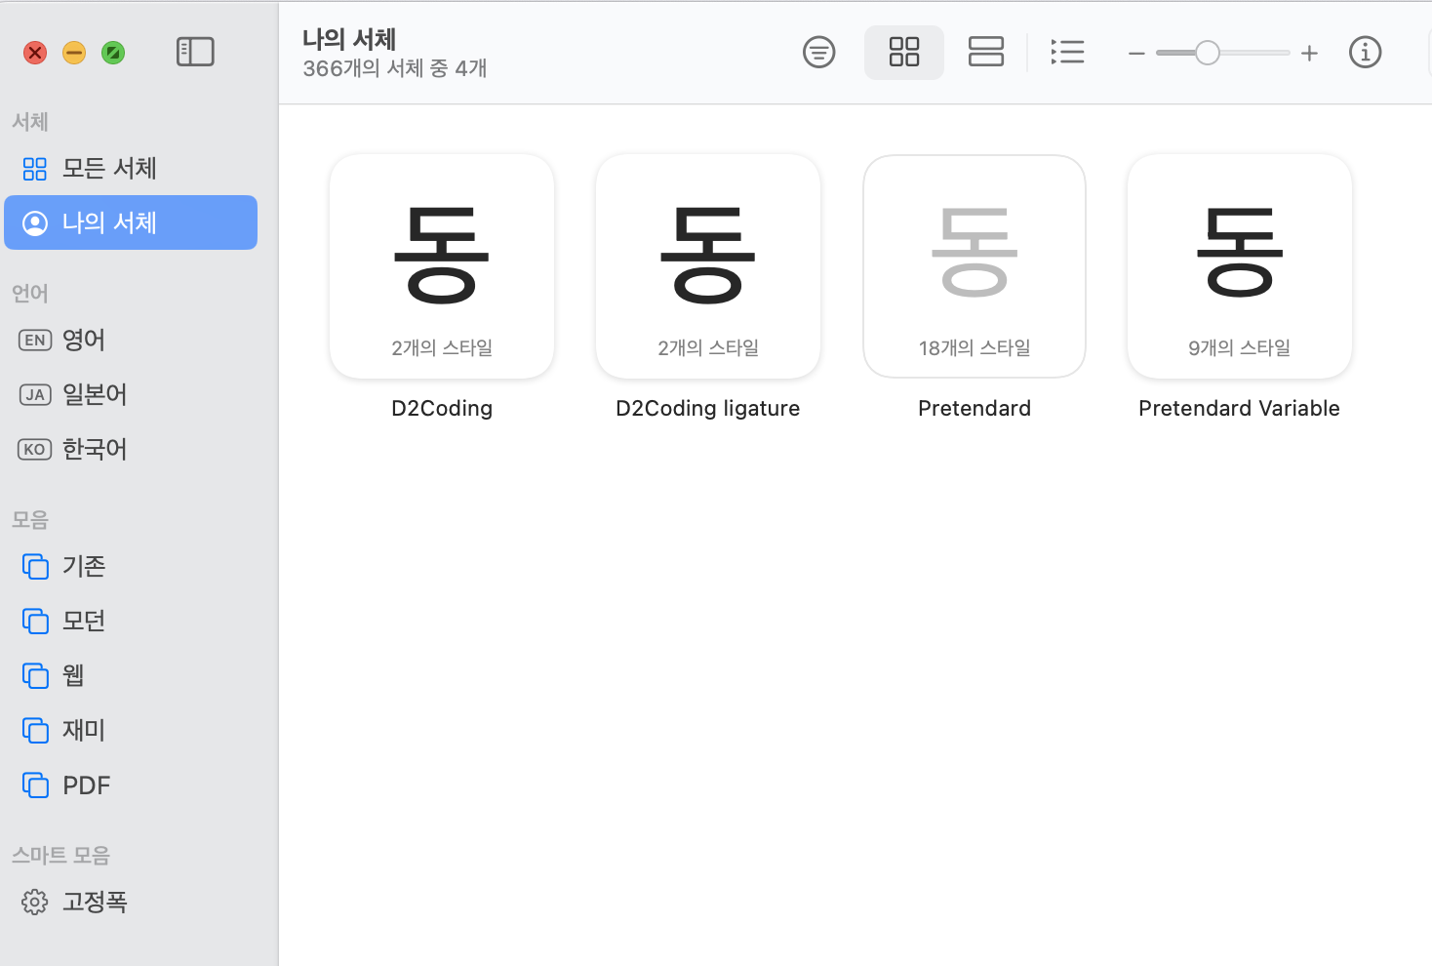Click the 스마트 모음 section header
This screenshot has height=966, width=1432.
60,856
